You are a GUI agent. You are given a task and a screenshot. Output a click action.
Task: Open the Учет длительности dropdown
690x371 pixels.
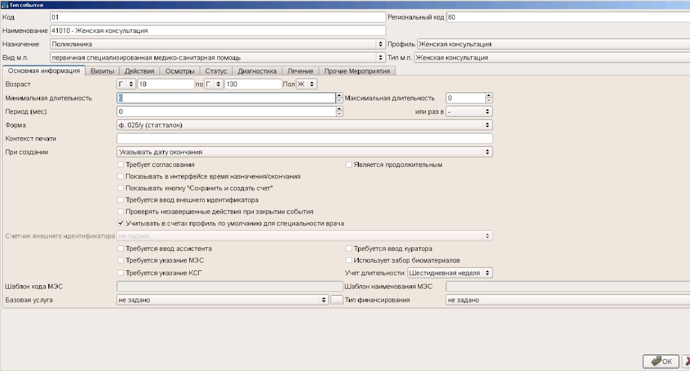[449, 273]
